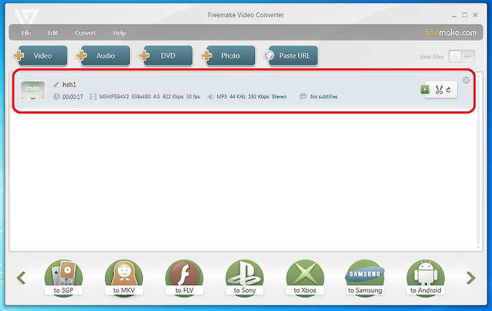Screen dimensions: 492x311
Task: Choose the to FLV output format
Action: click(184, 278)
